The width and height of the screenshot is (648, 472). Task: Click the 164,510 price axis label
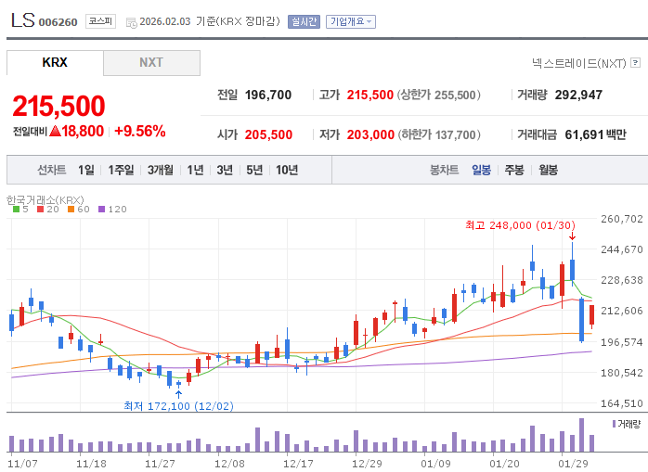(x=622, y=403)
